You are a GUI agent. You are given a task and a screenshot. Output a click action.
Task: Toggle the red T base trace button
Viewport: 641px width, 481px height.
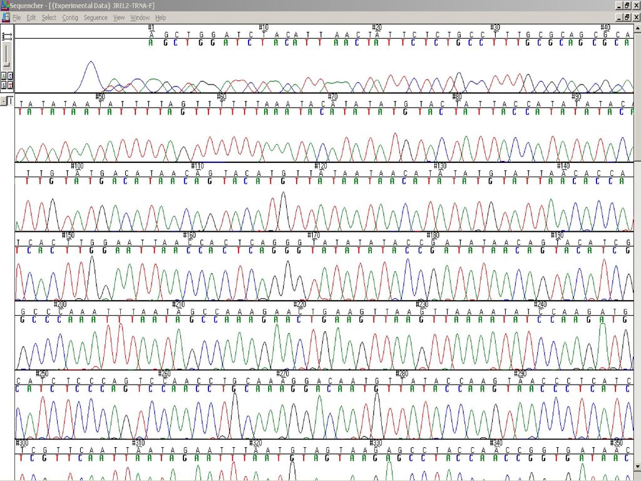click(x=10, y=85)
